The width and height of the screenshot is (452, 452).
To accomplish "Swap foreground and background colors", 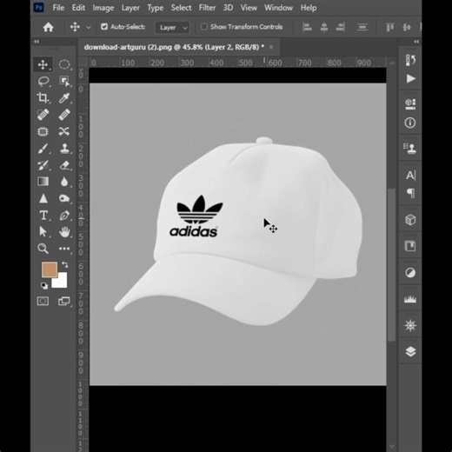I will 65,264.
